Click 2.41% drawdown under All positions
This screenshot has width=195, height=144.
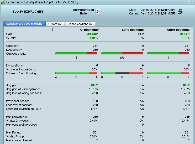pyautogui.click(x=94, y=121)
